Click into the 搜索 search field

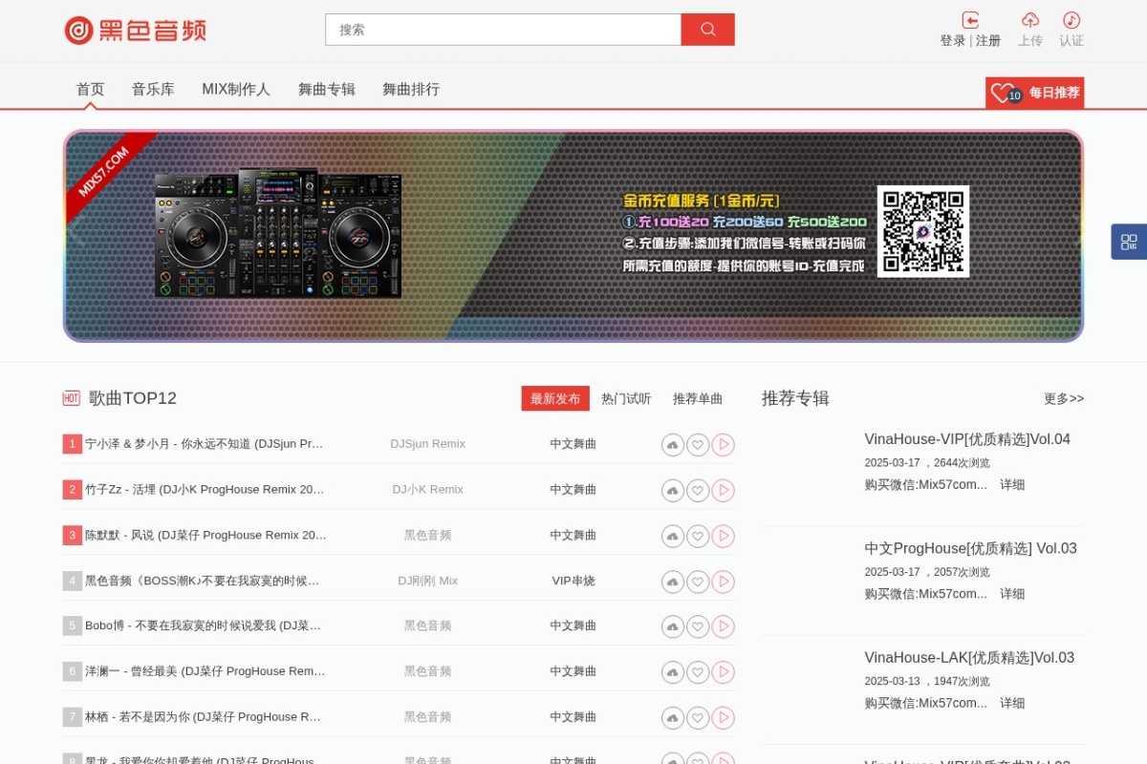pos(503,30)
